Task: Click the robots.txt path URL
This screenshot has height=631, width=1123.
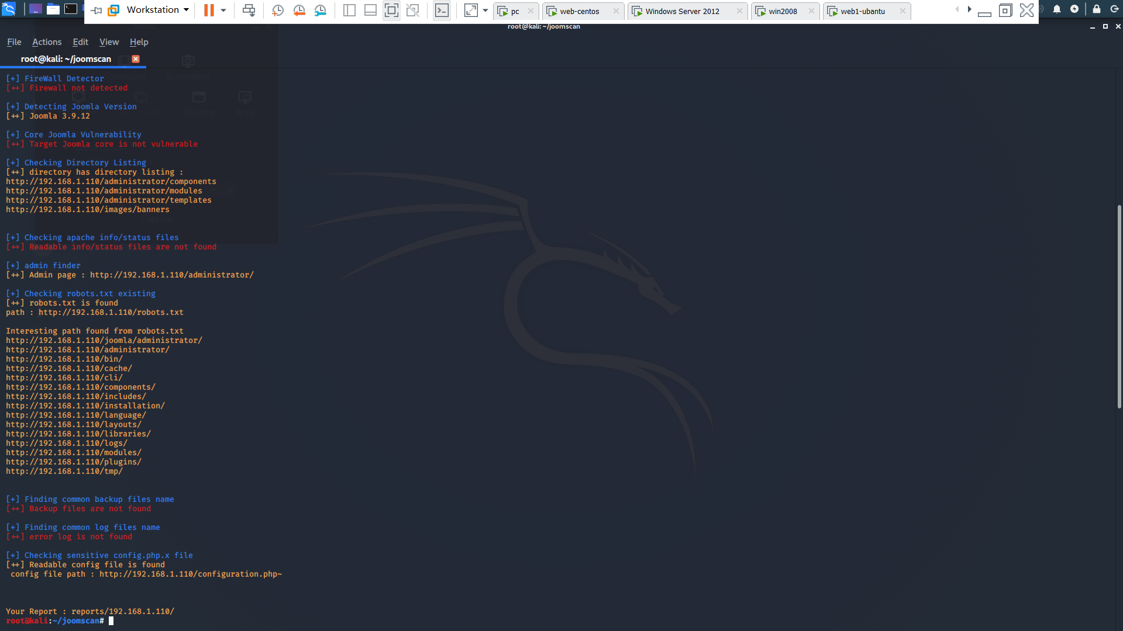Action: coord(111,312)
